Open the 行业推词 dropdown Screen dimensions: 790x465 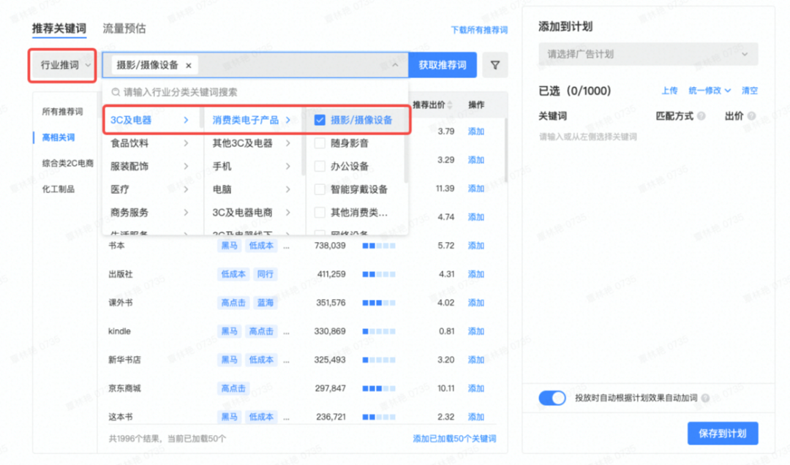pyautogui.click(x=63, y=65)
